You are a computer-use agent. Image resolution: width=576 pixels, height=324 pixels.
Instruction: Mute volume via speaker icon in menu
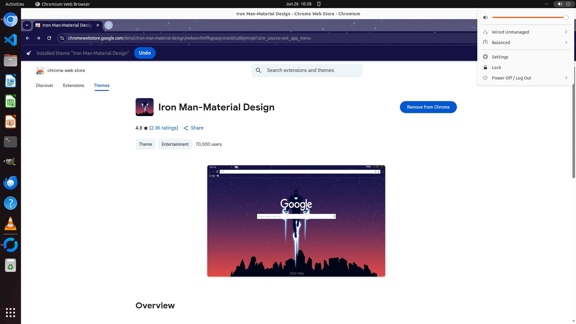point(485,17)
